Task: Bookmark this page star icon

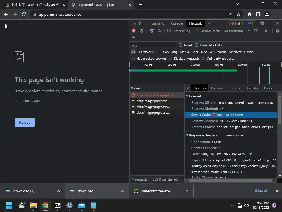Action: tap(238, 14)
